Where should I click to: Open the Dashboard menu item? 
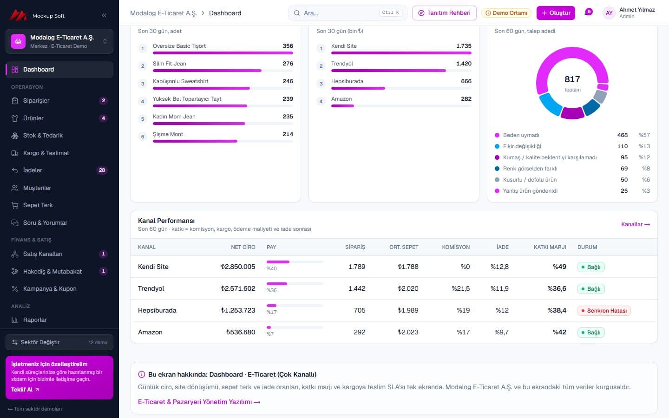[x=59, y=70]
